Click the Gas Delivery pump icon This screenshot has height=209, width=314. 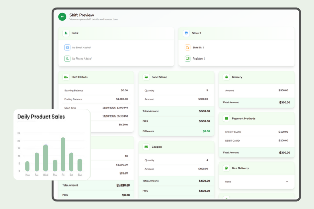coord(226,168)
